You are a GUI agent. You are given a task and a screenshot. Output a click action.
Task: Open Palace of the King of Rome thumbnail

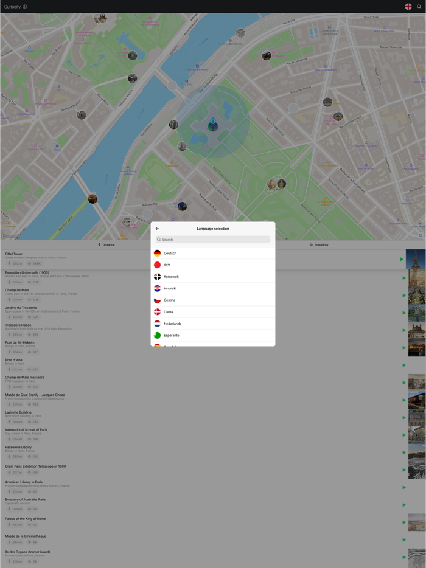point(417,522)
